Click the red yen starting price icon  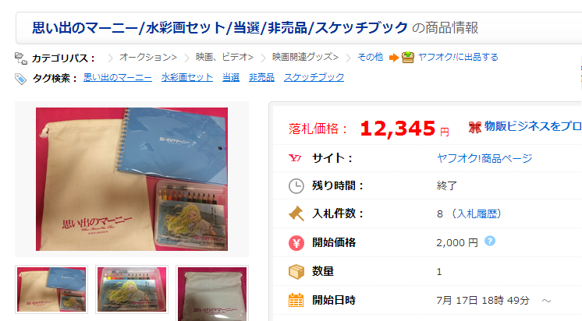(x=296, y=243)
